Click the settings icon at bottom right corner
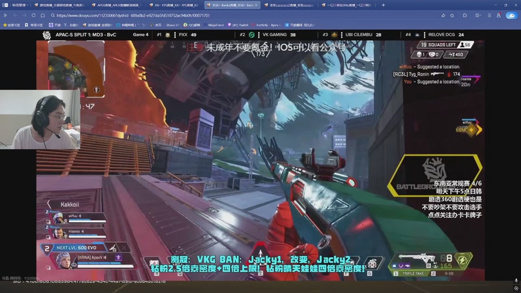Screen dimensions: 521x293 (x=516, y=288)
